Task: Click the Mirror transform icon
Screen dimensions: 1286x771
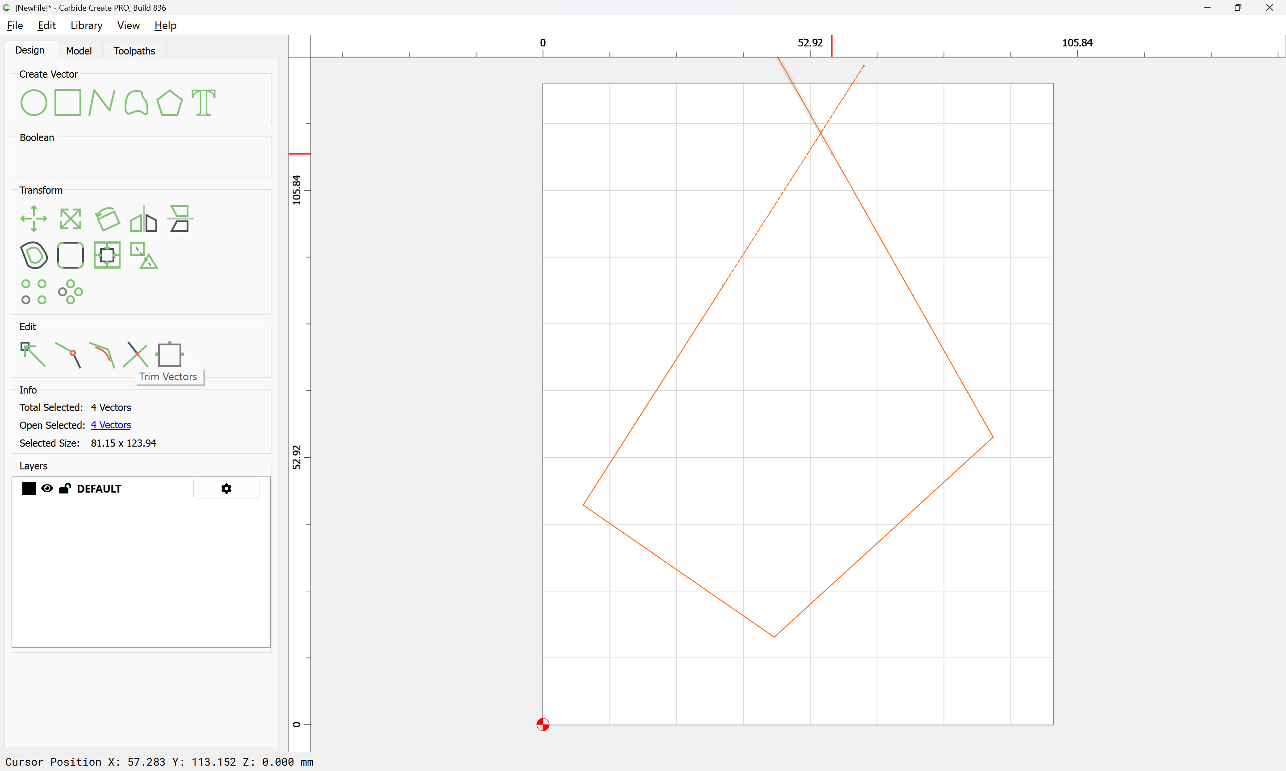Action: [x=144, y=219]
